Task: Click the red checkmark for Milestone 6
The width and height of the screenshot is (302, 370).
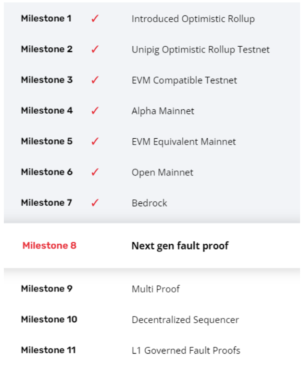Action: click(95, 172)
